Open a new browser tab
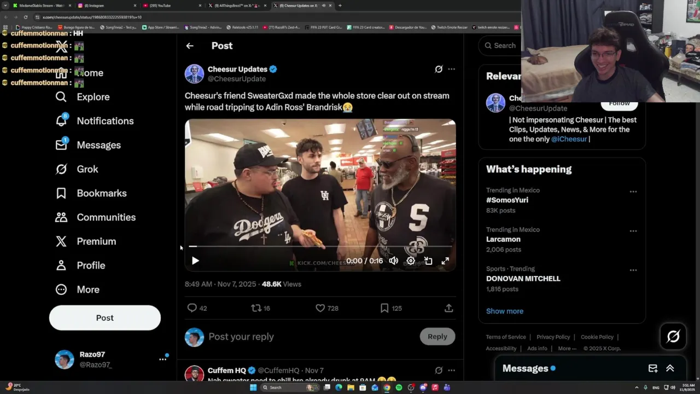The image size is (700, 394). [340, 5]
